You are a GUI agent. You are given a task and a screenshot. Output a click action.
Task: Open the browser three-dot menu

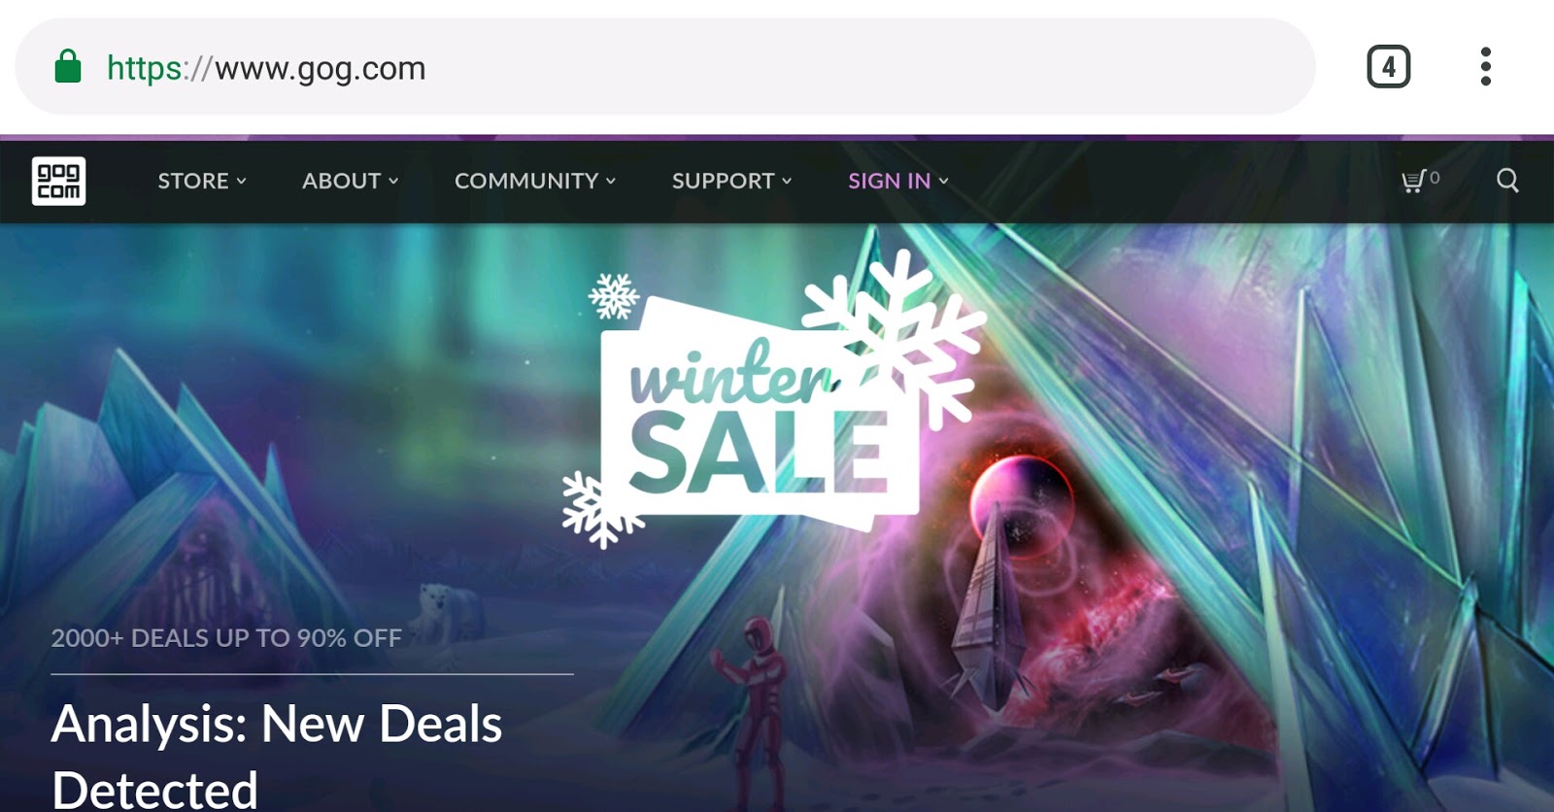click(x=1485, y=67)
